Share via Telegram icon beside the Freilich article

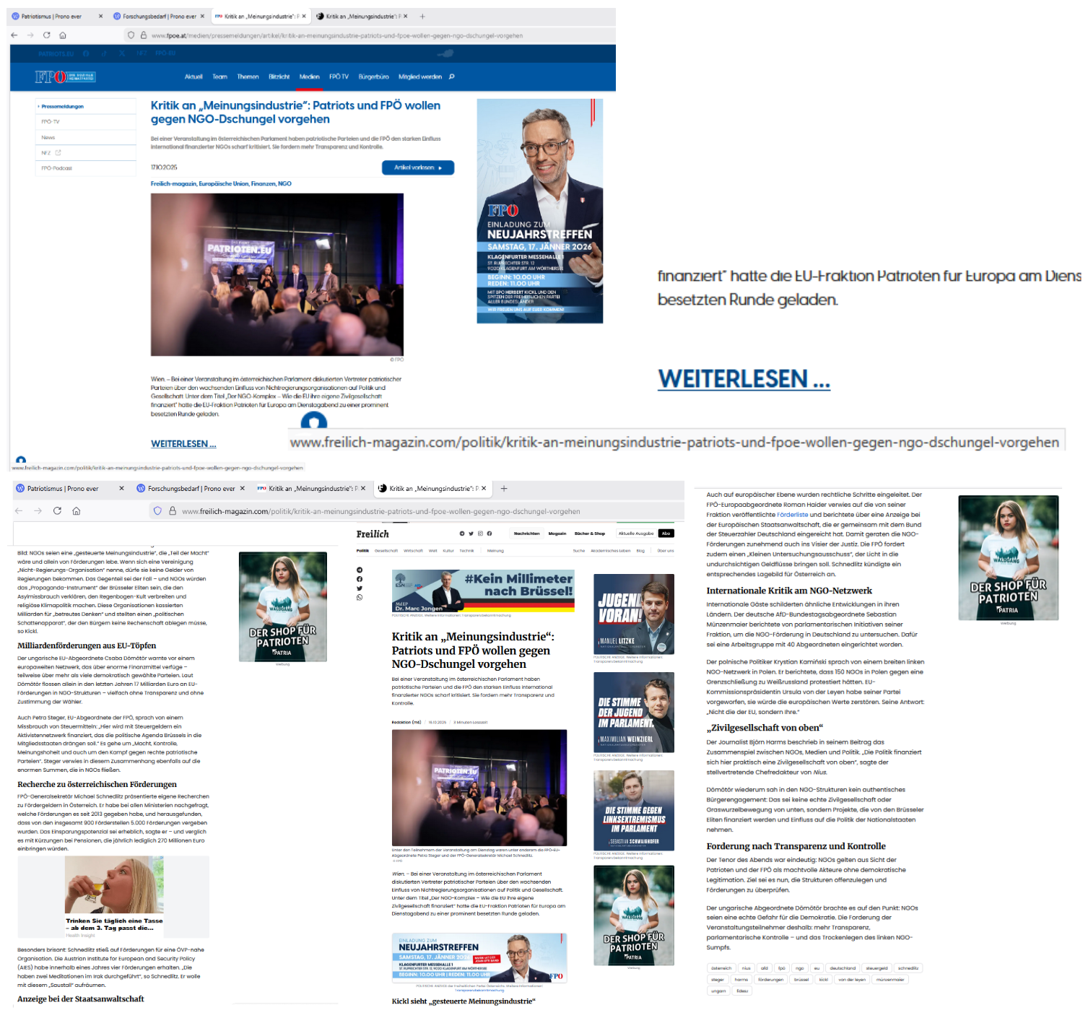360,570
